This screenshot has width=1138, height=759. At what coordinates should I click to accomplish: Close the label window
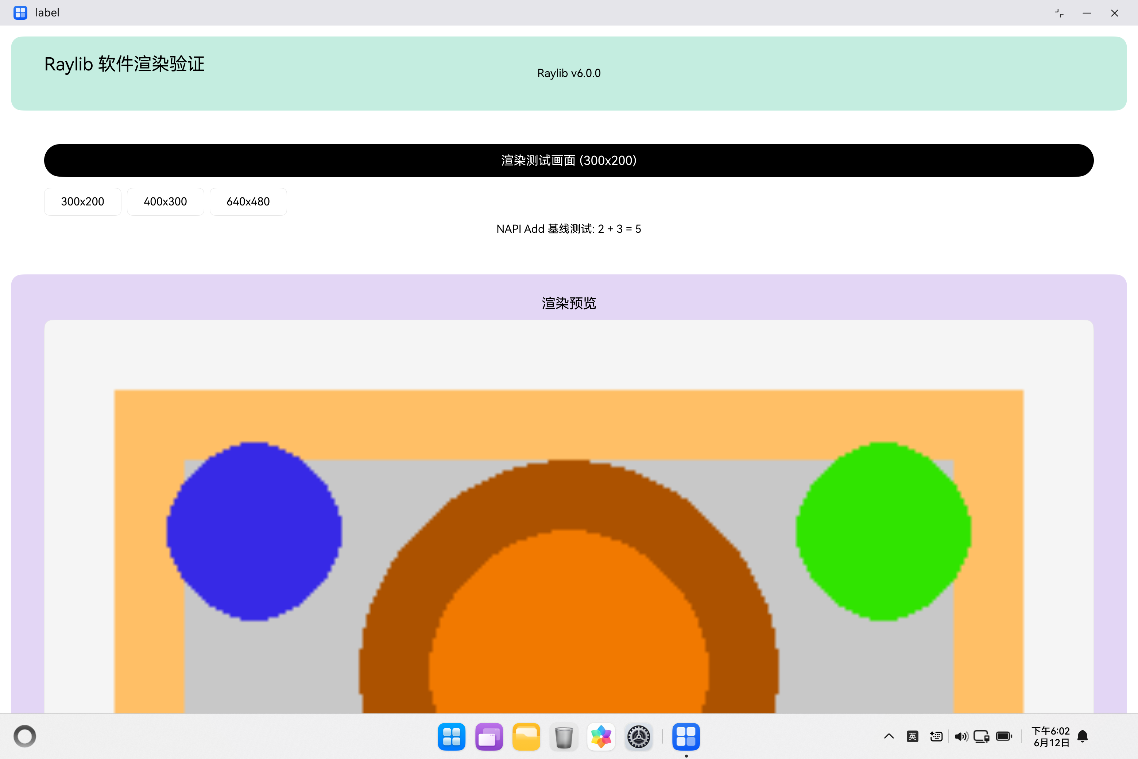coord(1114,13)
